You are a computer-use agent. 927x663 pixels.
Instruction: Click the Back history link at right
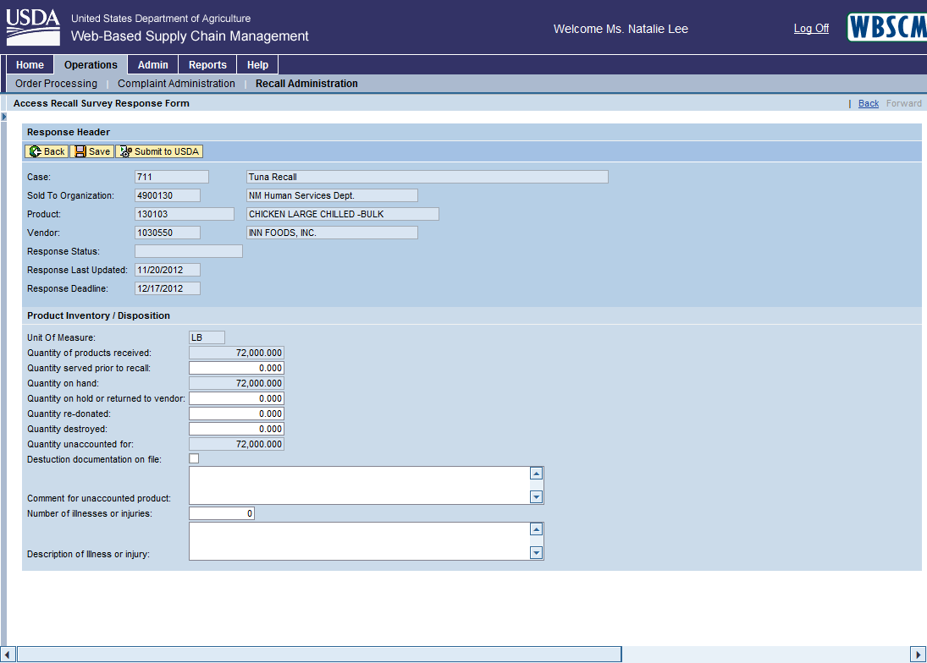pos(869,103)
